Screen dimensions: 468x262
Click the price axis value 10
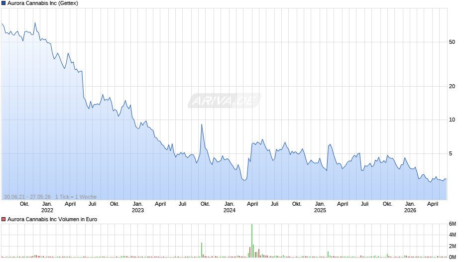click(x=452, y=120)
